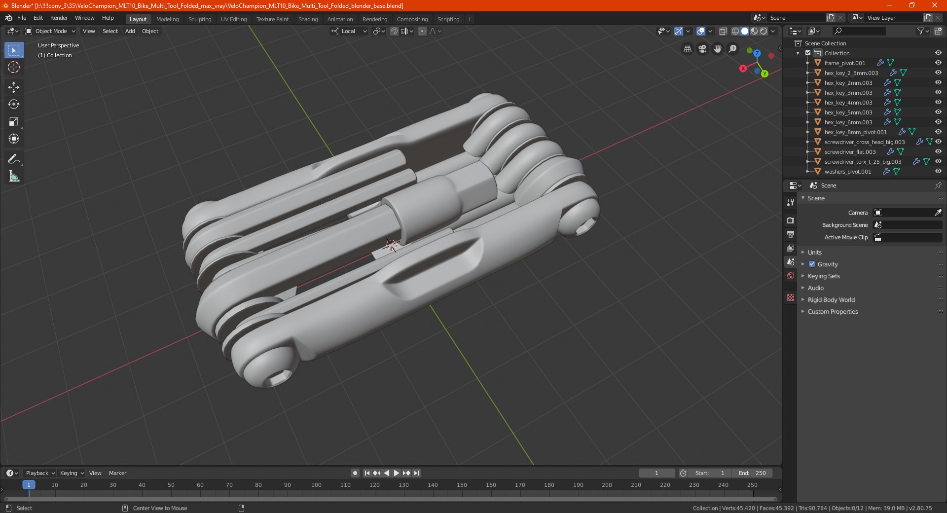The image size is (947, 513).
Task: Open the Render menu
Action: (59, 18)
